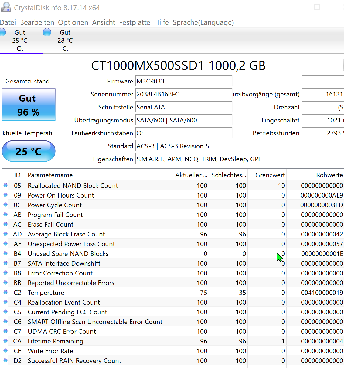Open the Ansicht menu
The image size is (344, 368).
click(104, 22)
